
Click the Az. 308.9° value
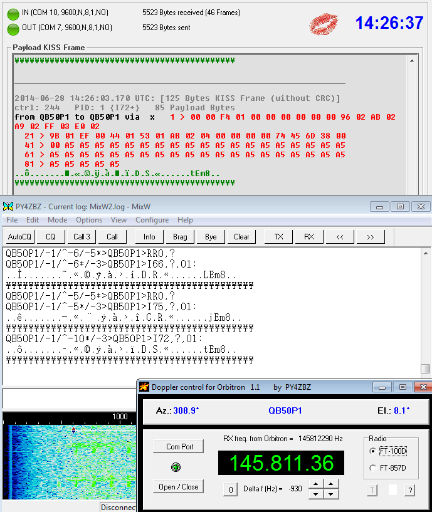click(186, 410)
